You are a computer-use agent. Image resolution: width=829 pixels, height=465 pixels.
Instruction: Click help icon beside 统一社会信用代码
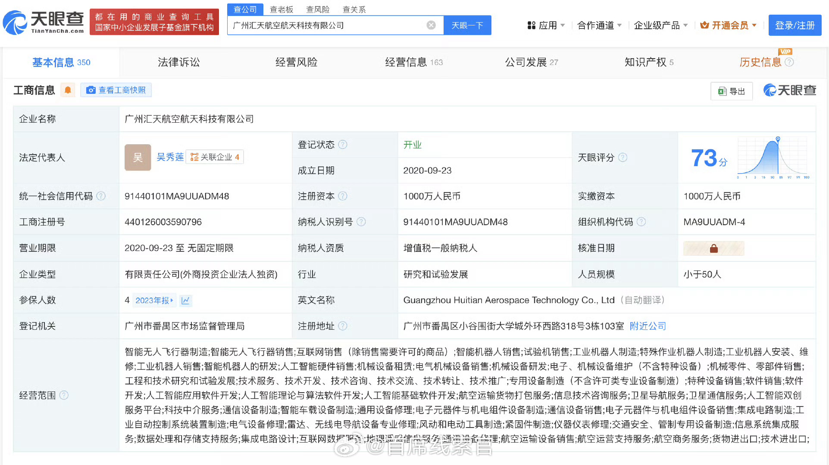tap(101, 196)
